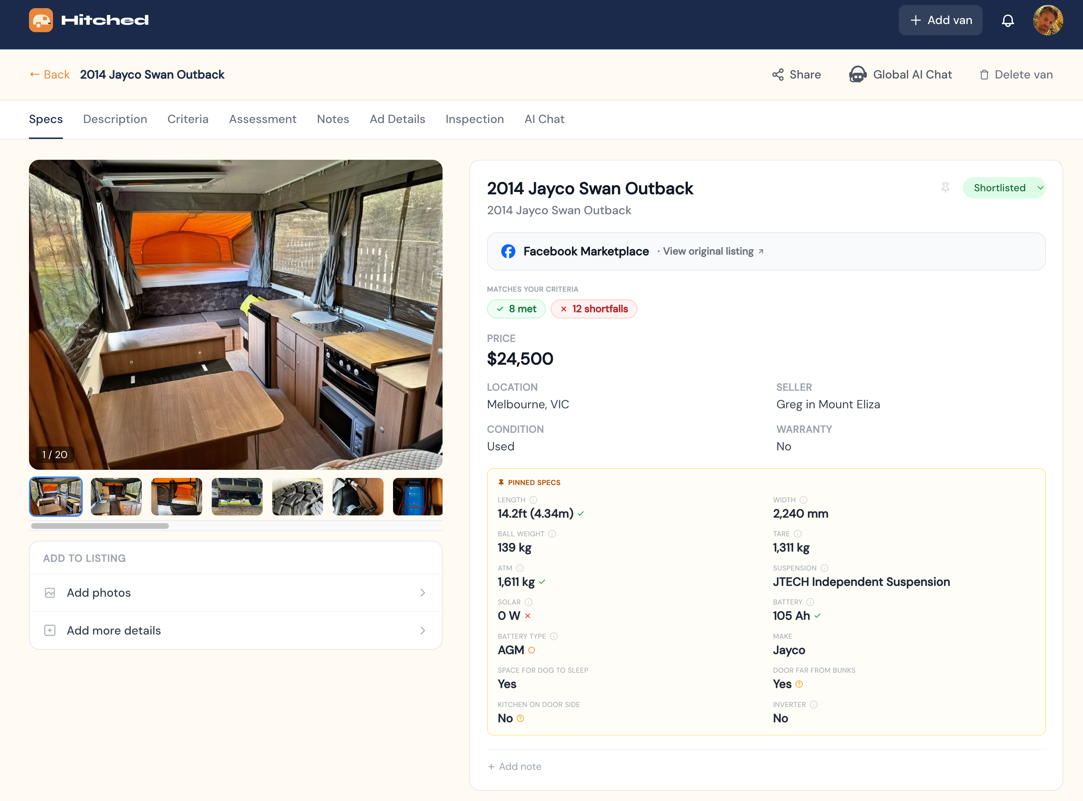Expand the Add more details chevron
The image size is (1083, 801).
pos(423,630)
